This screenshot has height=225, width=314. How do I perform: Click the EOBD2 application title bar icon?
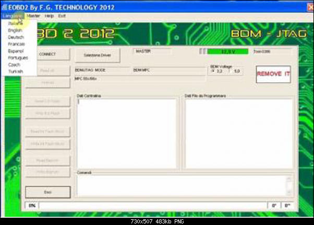coord(4,7)
